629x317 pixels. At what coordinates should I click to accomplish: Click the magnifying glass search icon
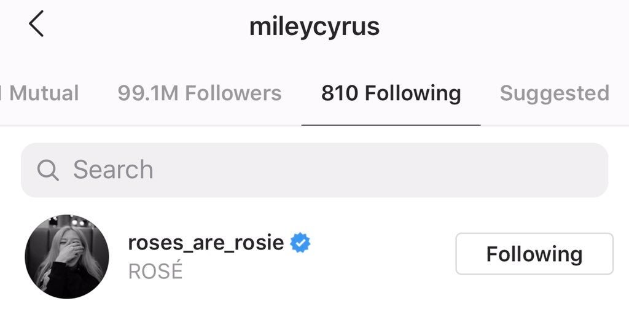tap(48, 170)
